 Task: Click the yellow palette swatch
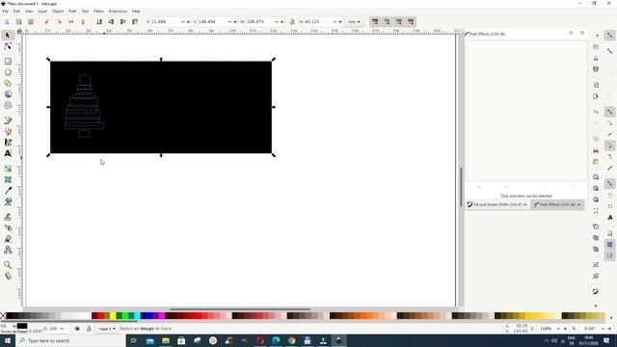pos(113,315)
